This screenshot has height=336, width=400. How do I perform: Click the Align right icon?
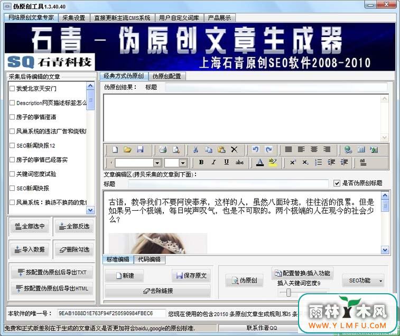point(327,150)
